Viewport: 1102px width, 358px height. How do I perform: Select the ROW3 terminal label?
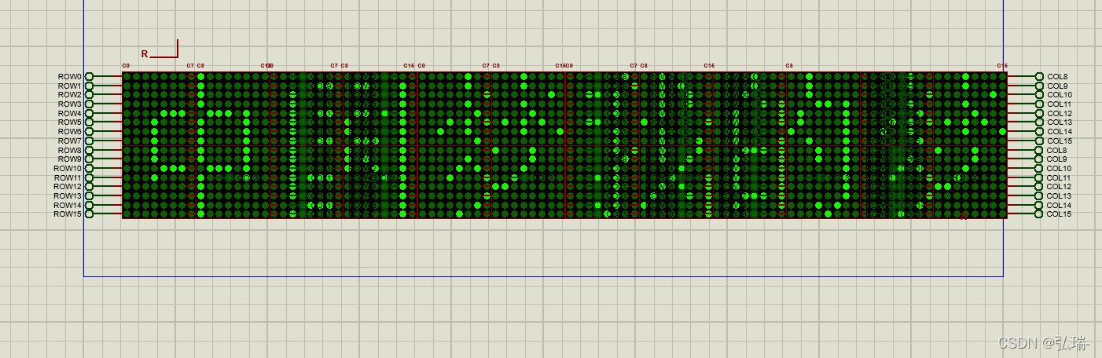tap(69, 104)
